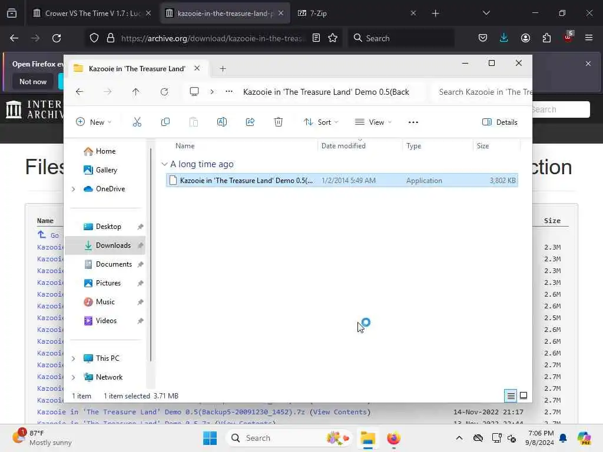Click the breadcrumb chevron after the monitor icon
The height and width of the screenshot is (452, 603).
point(212,91)
